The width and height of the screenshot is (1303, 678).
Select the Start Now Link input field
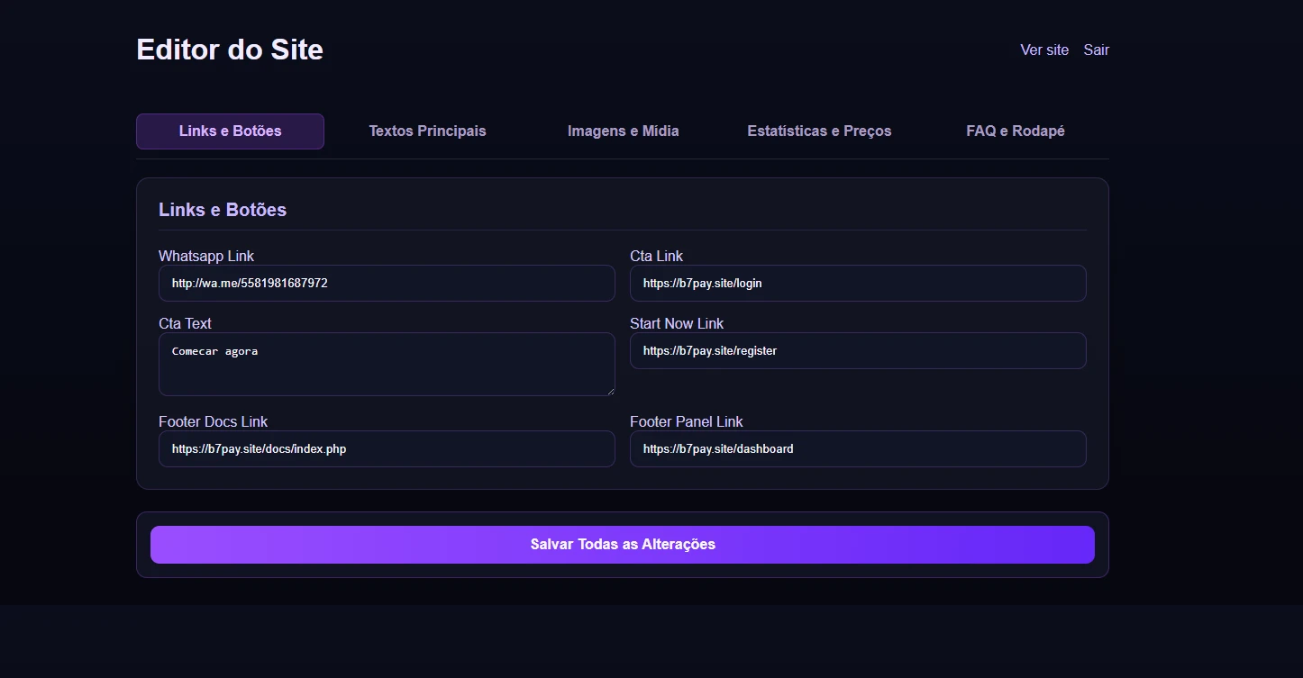(x=858, y=350)
